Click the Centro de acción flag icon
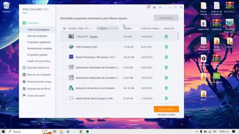 (24, 96)
